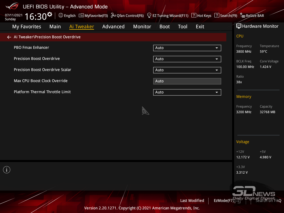Open the Tool tab
The image size is (284, 213).
point(182,27)
